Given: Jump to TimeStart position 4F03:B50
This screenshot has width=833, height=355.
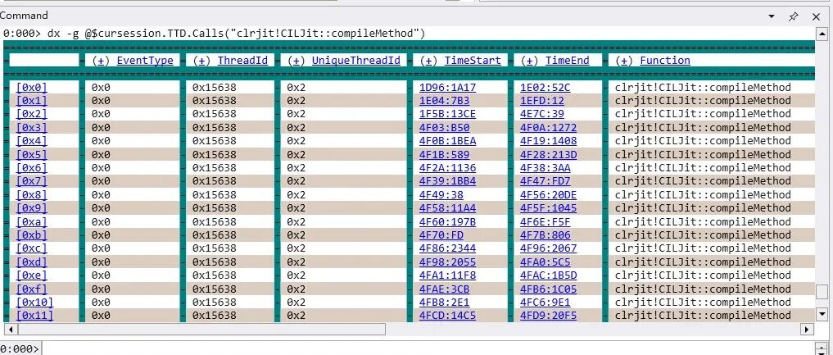Looking at the screenshot, I should (x=445, y=128).
